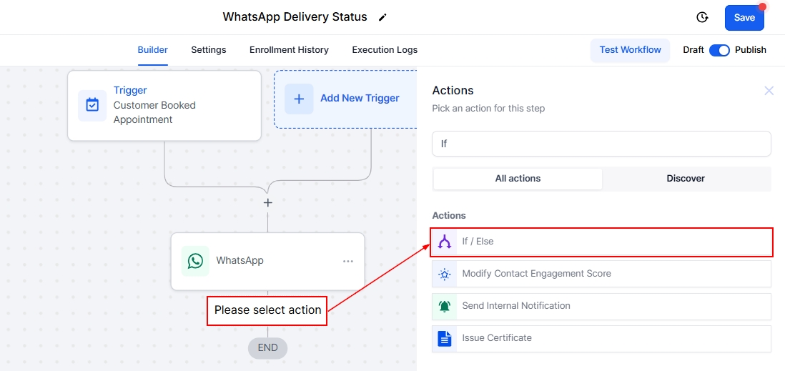Image resolution: width=785 pixels, height=371 pixels.
Task: Open the Enrollment History tab
Action: tap(289, 50)
